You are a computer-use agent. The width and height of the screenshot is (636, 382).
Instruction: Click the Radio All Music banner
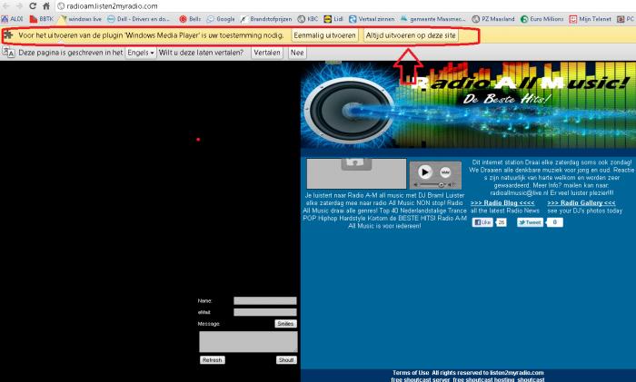click(x=468, y=104)
